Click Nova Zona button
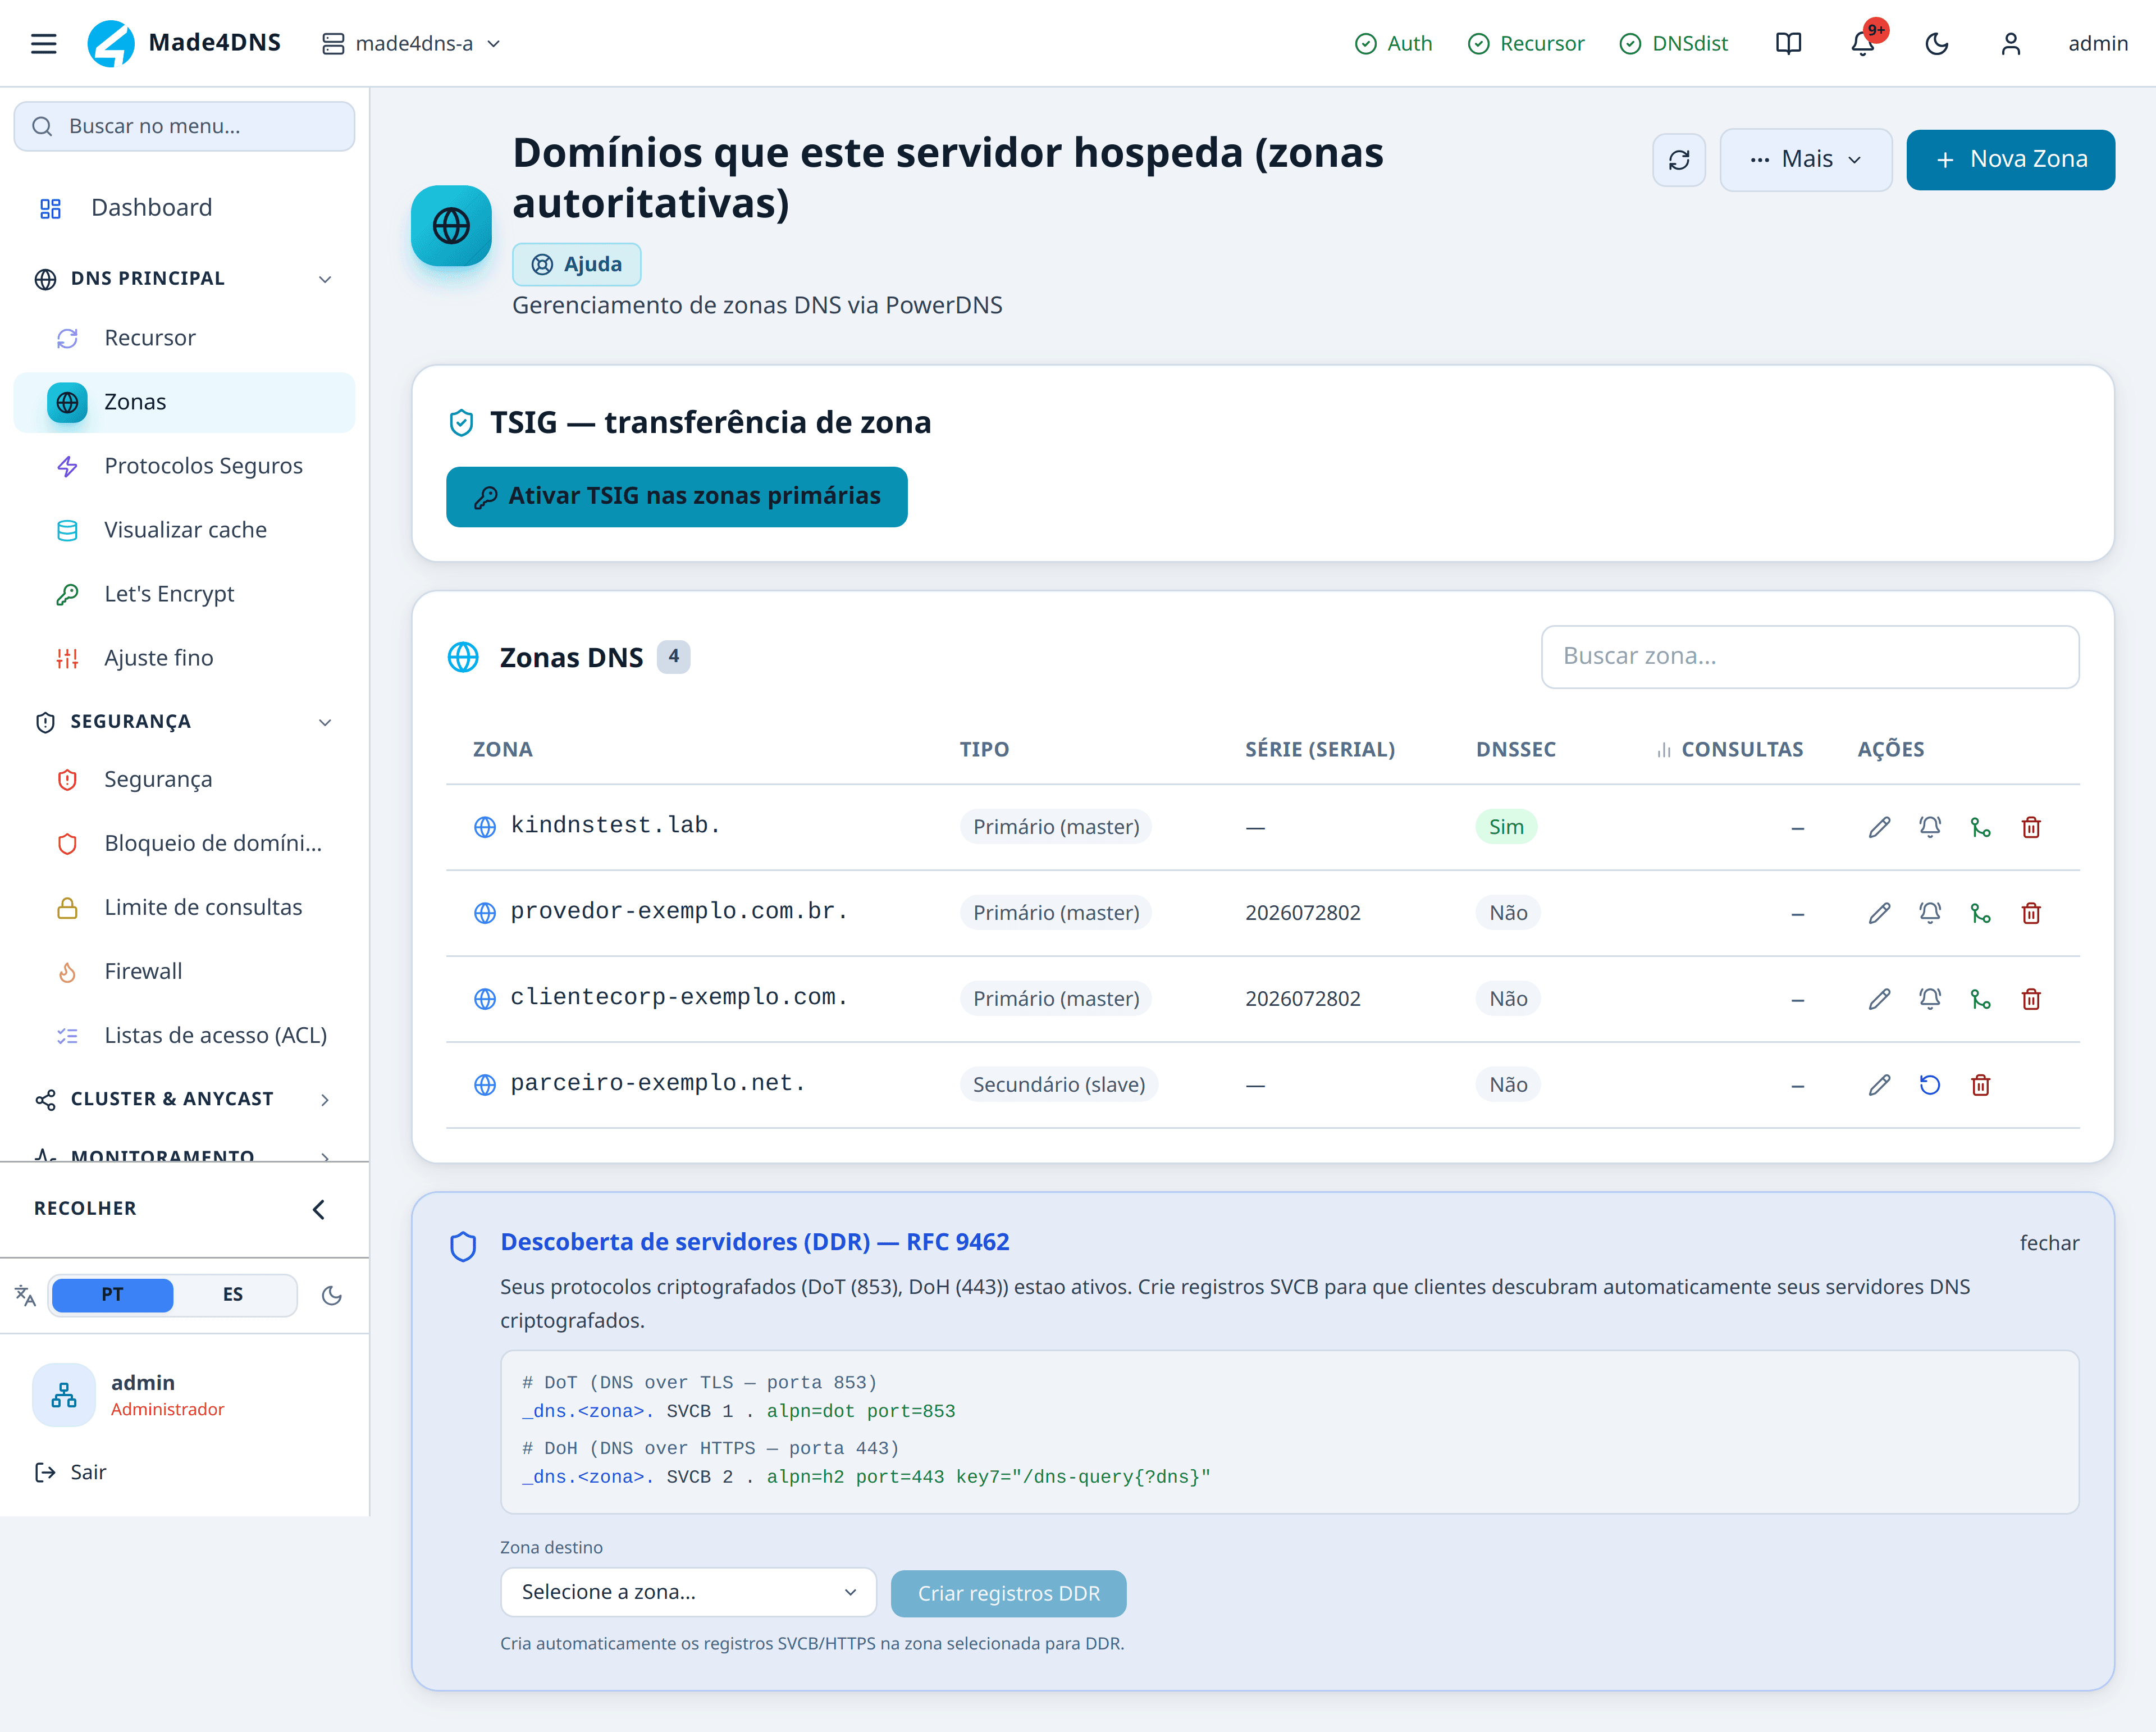The image size is (2156, 1732). pos(2010,159)
